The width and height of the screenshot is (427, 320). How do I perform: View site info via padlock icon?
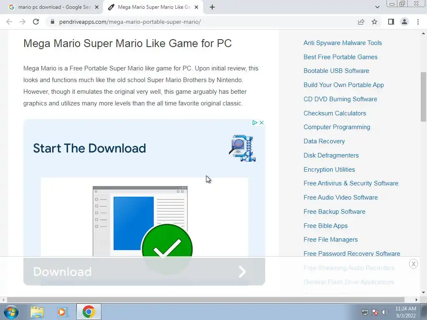(53, 22)
